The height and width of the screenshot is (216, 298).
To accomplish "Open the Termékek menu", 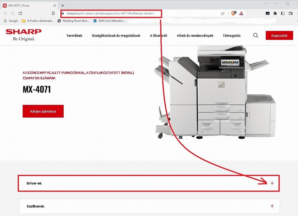I will tap(74, 36).
